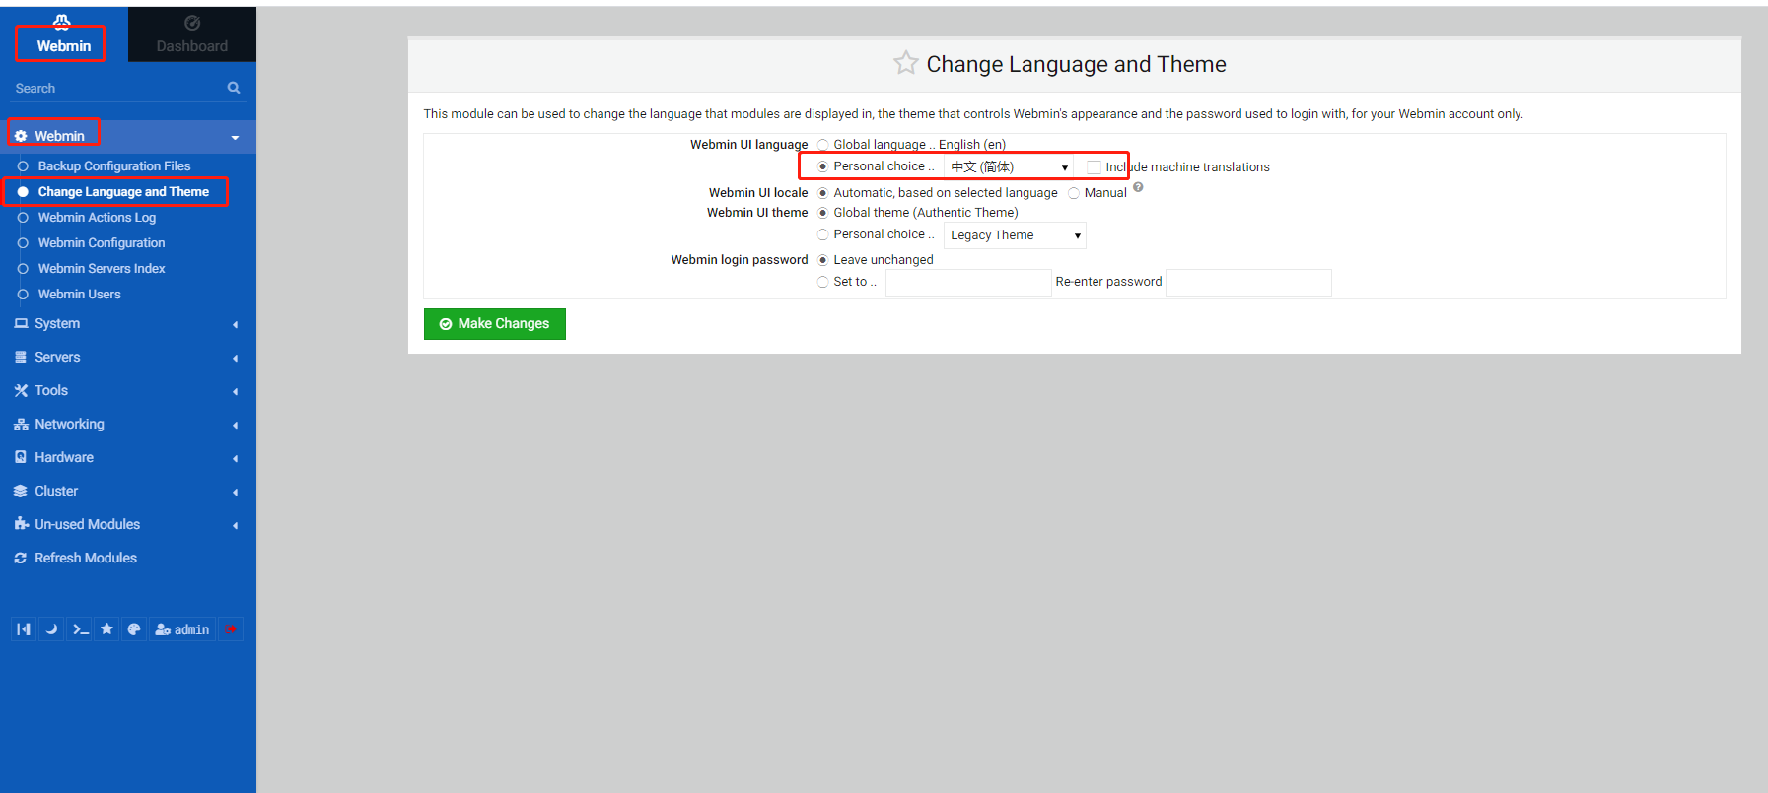The height and width of the screenshot is (793, 1768).
Task: Open the language dropdown showing 中文 (简体)
Action: pyautogui.click(x=1009, y=167)
